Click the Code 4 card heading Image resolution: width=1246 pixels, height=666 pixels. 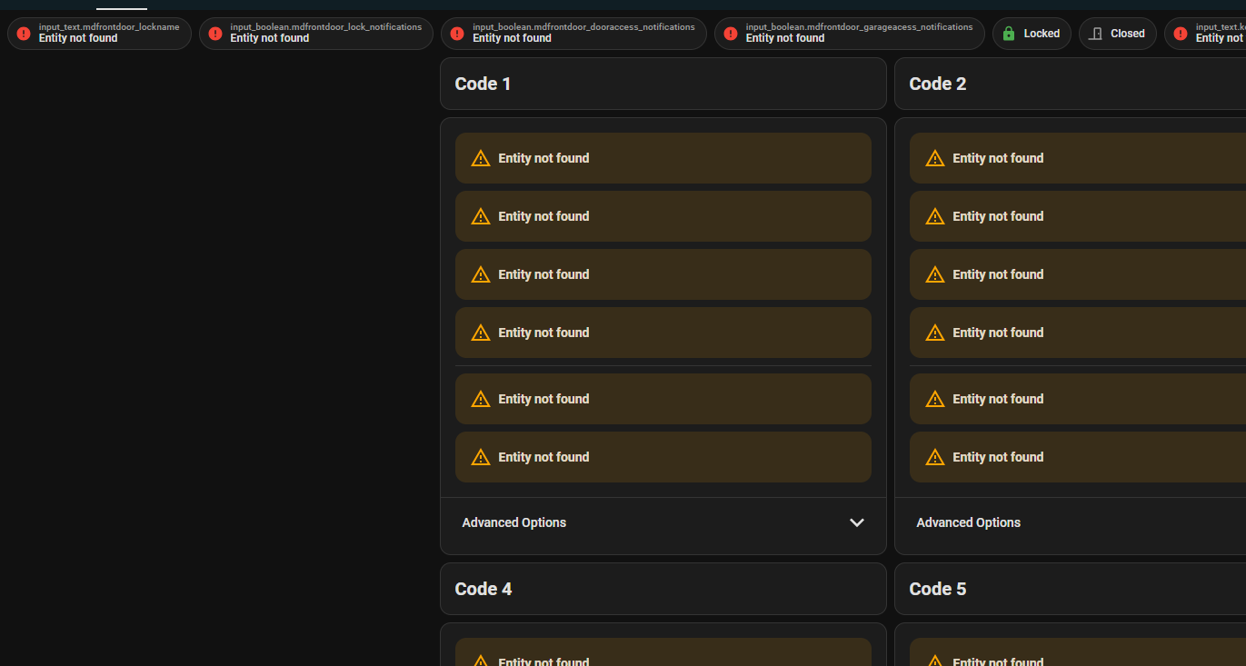pos(483,589)
